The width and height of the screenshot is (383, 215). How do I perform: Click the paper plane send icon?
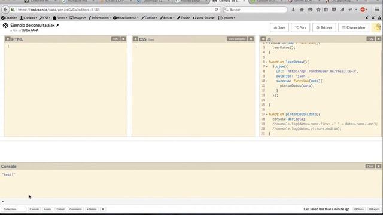click(342, 10)
